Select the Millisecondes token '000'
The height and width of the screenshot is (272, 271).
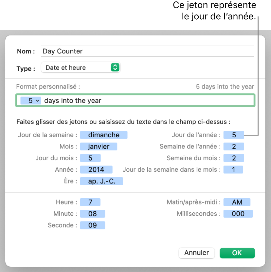[x=238, y=214]
